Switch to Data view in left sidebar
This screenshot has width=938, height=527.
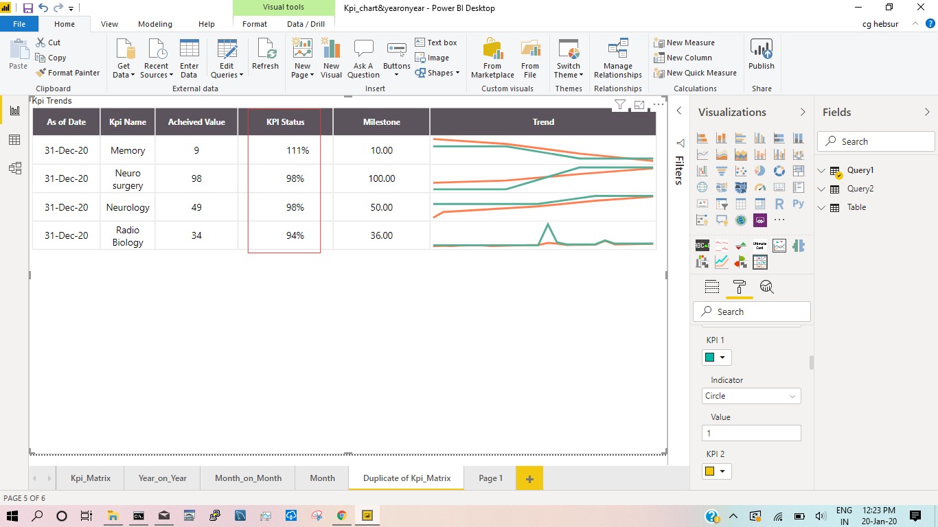coord(14,139)
